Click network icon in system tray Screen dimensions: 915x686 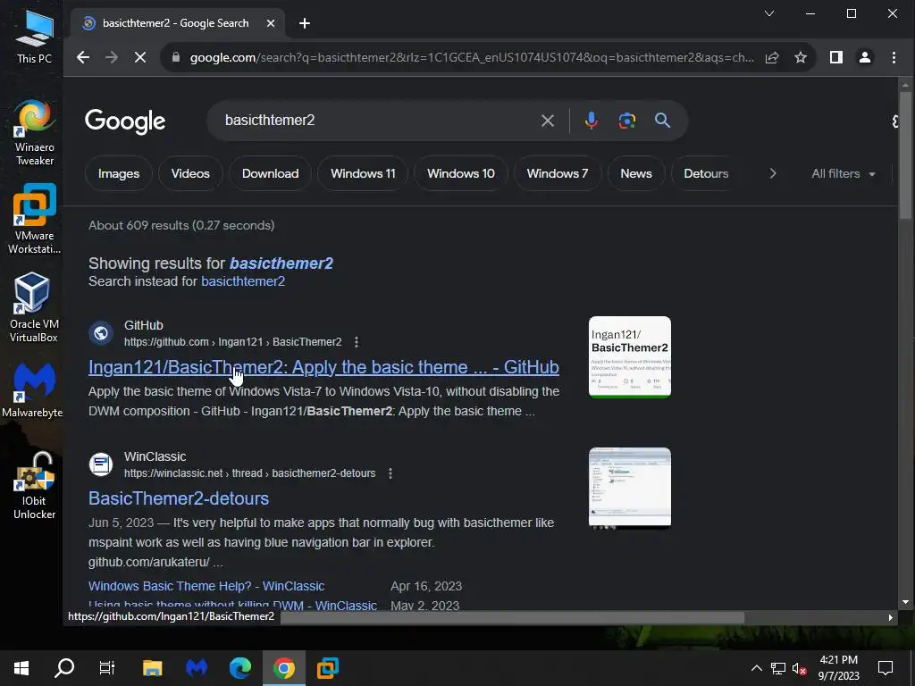click(778, 668)
